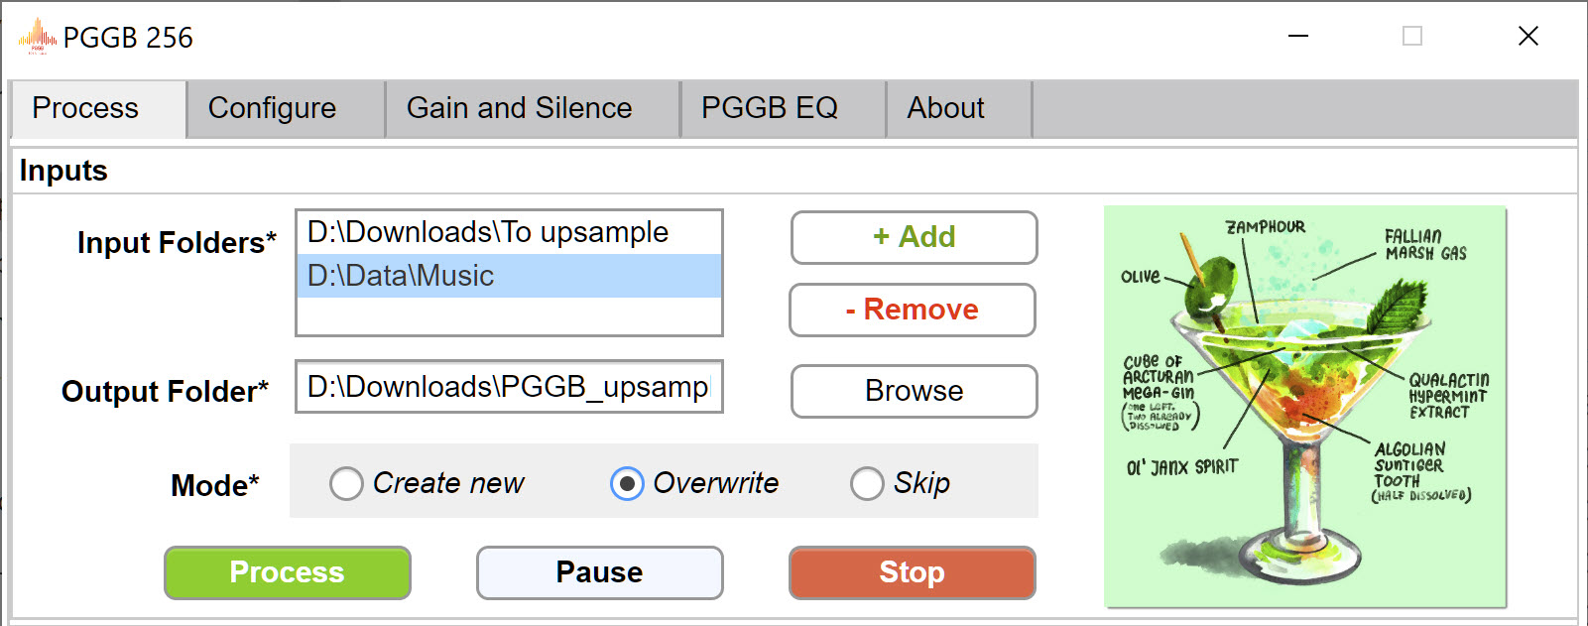Select the Create new radio button
1588x626 pixels.
coord(346,483)
